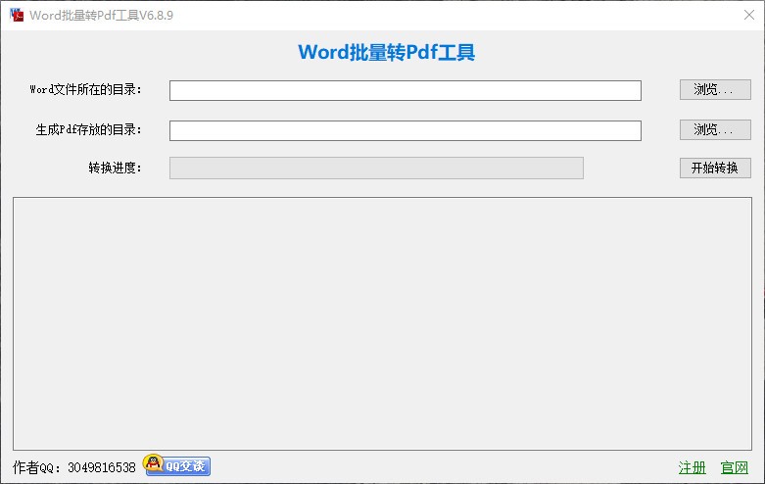Browse for the Pdf output directory
Viewport: 765px width, 484px height.
tap(715, 129)
